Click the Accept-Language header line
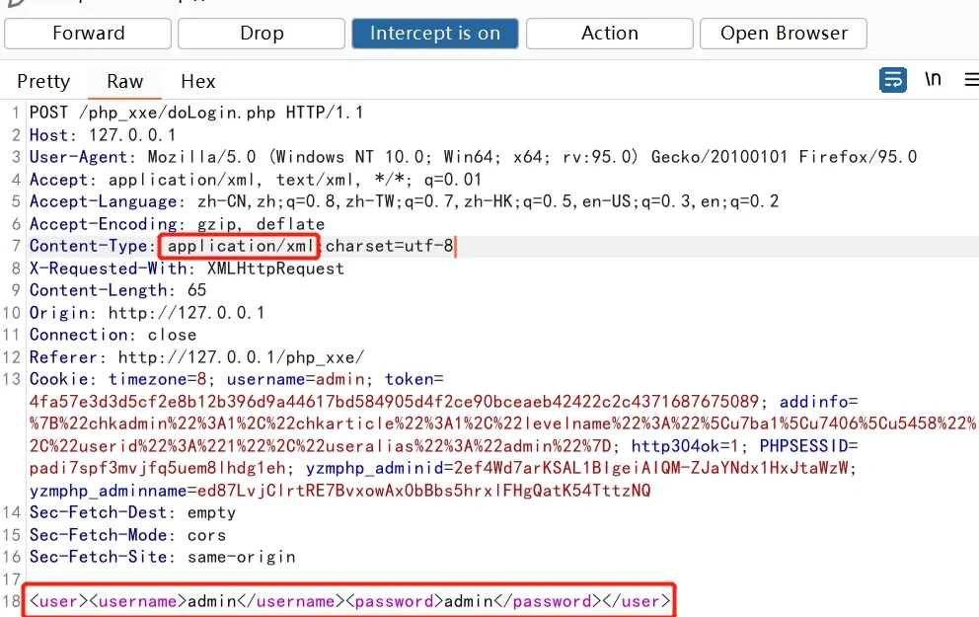 404,201
